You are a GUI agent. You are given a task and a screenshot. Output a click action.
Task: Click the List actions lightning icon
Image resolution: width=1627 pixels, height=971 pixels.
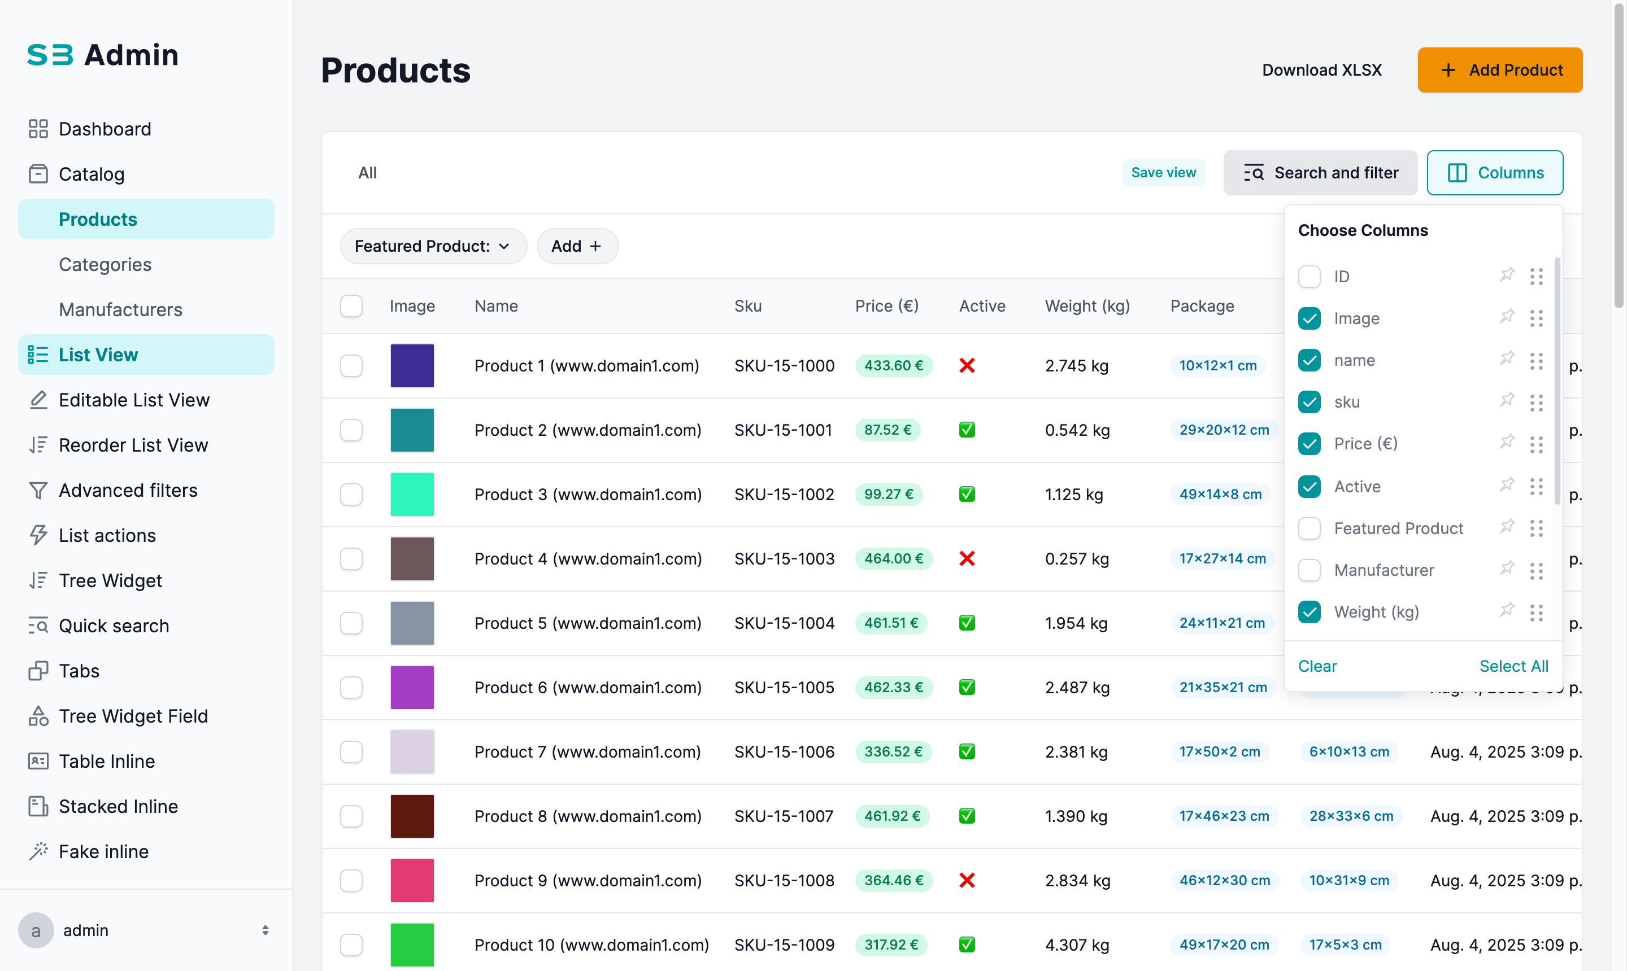click(x=38, y=535)
